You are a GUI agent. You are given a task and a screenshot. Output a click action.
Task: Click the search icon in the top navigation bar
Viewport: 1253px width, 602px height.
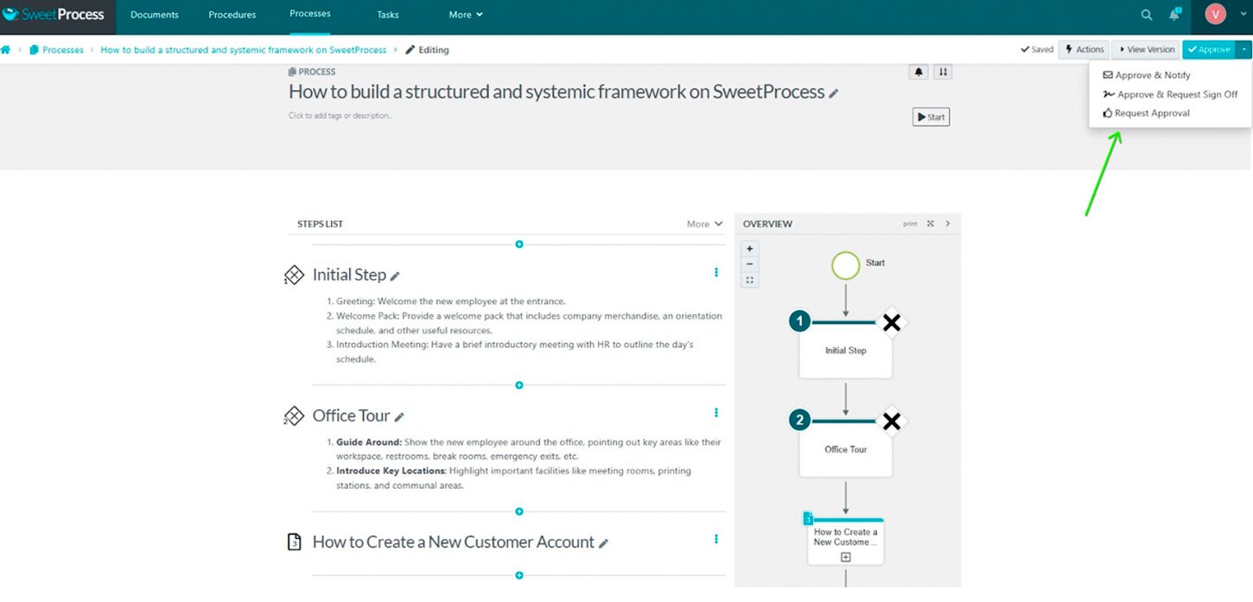1146,15
